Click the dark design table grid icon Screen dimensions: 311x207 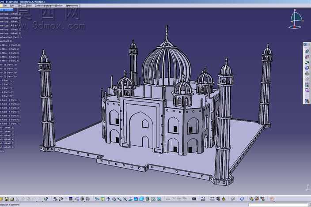tap(71, 199)
